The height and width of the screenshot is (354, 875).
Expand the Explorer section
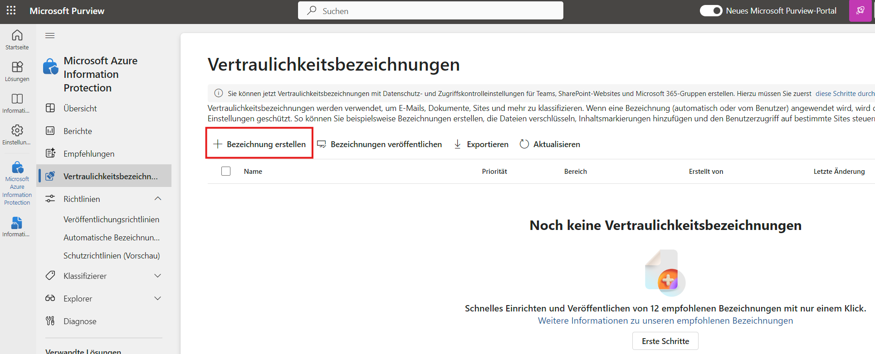157,298
